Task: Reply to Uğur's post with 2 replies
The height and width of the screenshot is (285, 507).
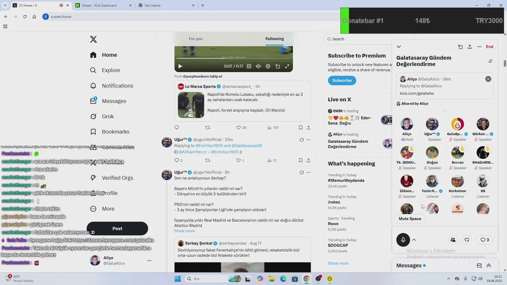Action: (178, 160)
